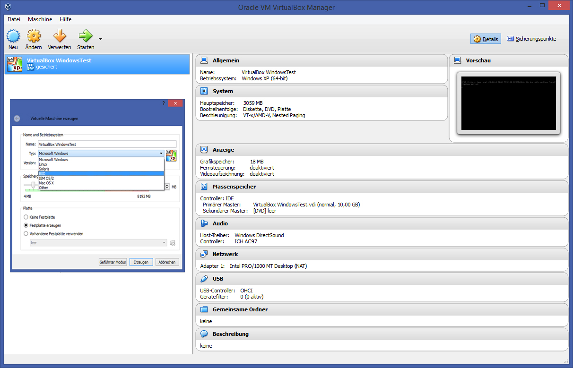
Task: Switch to the Details view
Action: tap(486, 39)
